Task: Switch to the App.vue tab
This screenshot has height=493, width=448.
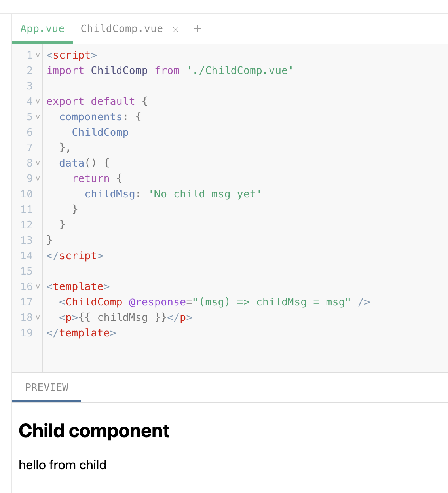Action: click(42, 29)
